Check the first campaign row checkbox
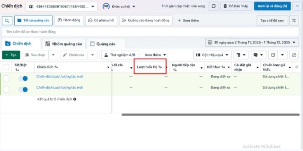The image size is (303, 151). coord(6,79)
